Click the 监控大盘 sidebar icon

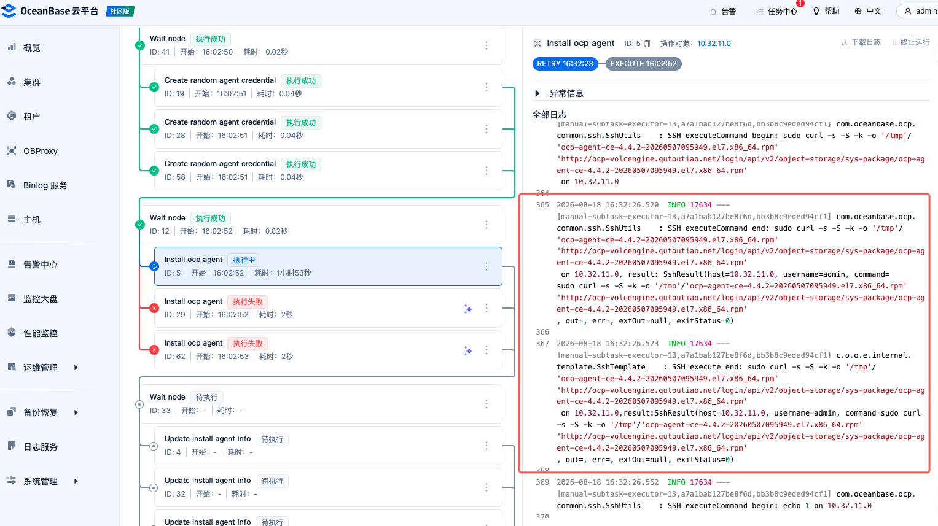coord(12,298)
